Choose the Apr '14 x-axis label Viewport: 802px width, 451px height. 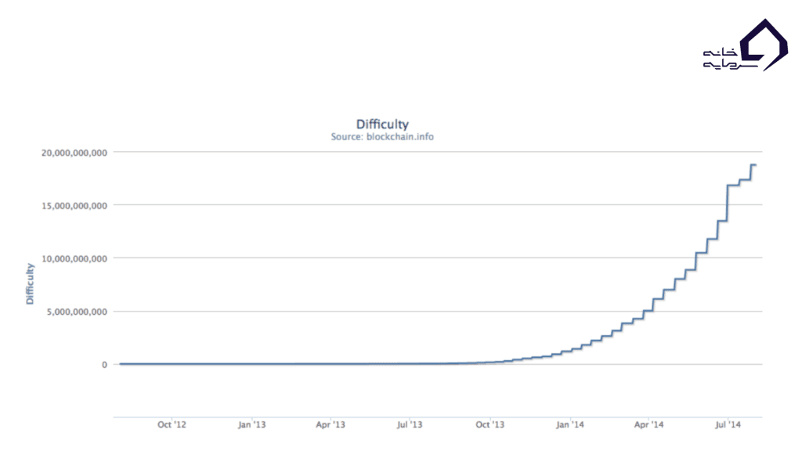pos(648,425)
